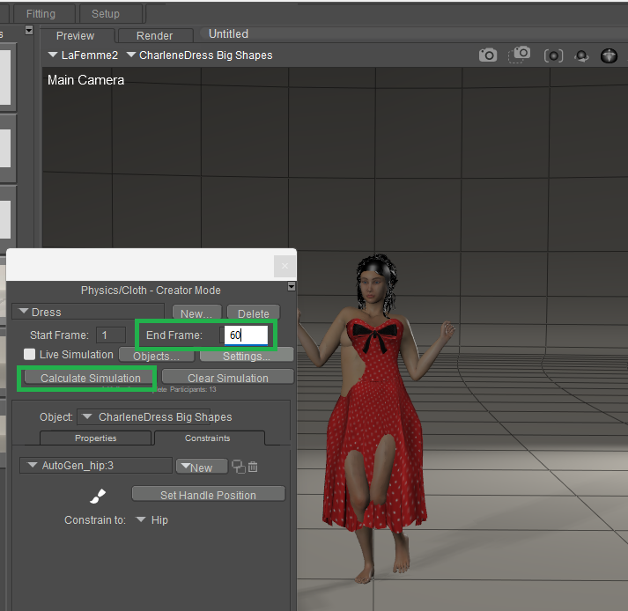Click the orbiting sphere rotate icon
628x611 pixels.
[x=581, y=55]
